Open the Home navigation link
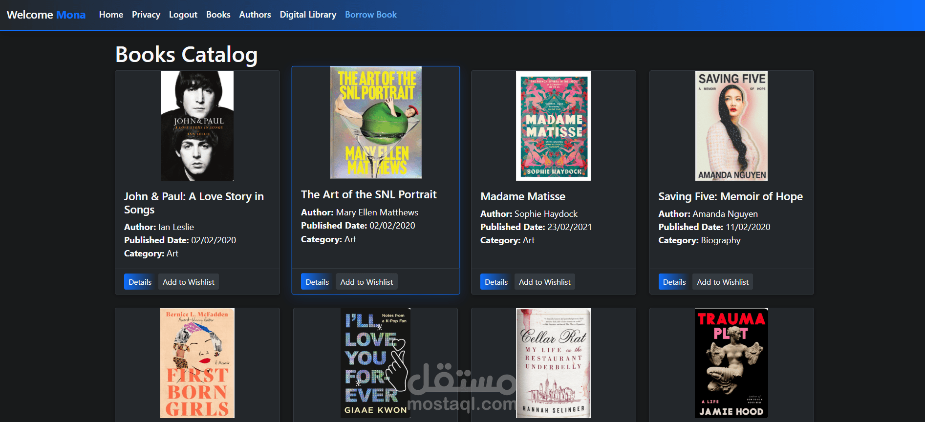The image size is (925, 422). (x=111, y=15)
